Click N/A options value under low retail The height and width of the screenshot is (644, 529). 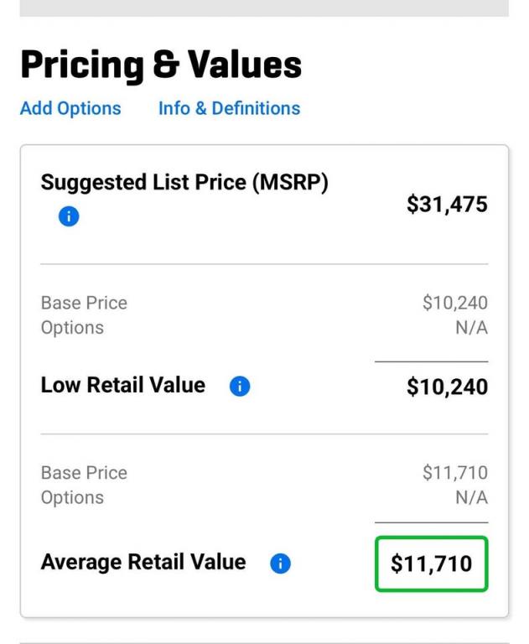(x=471, y=328)
